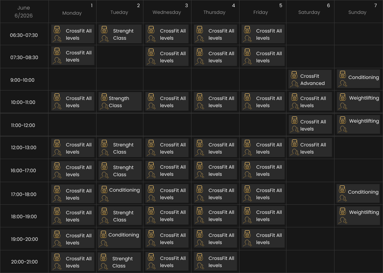383x273 pixels.
Task: Click kettlebell icon in Tuesday 10:00 Strength Class
Action: [x=104, y=97]
